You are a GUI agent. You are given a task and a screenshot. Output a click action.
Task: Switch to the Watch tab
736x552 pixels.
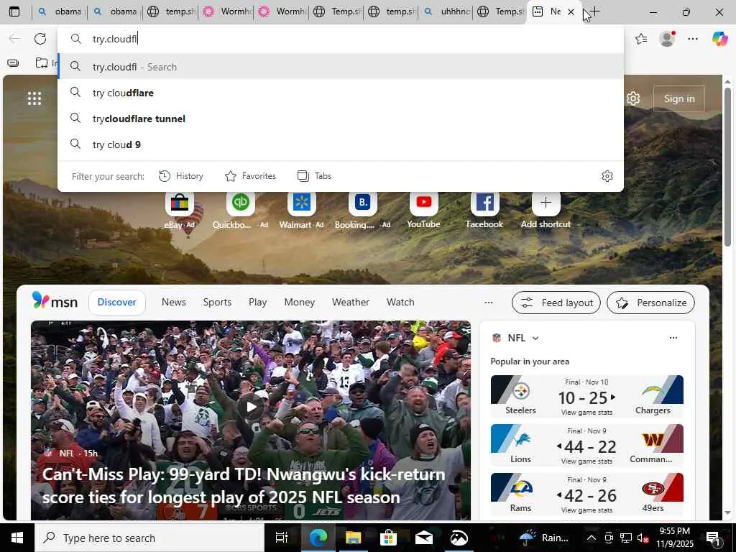(x=400, y=303)
